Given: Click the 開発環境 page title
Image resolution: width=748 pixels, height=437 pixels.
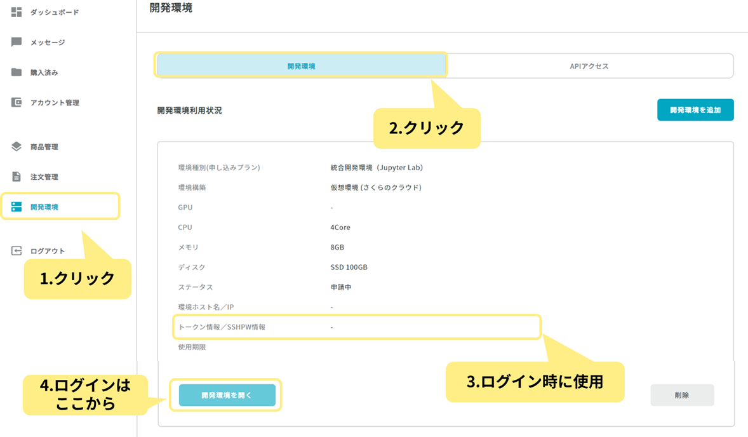Looking at the screenshot, I should (171, 8).
